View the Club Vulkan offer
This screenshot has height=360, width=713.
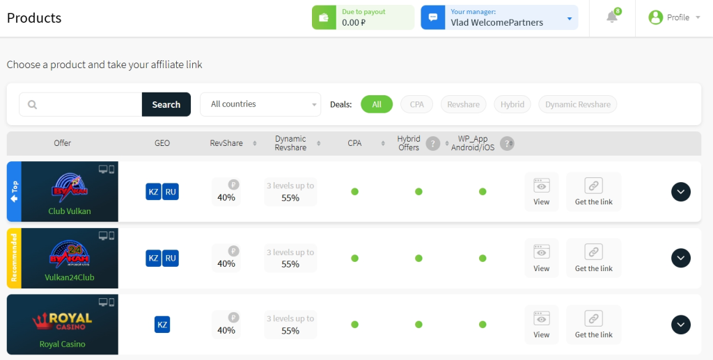pos(542,192)
